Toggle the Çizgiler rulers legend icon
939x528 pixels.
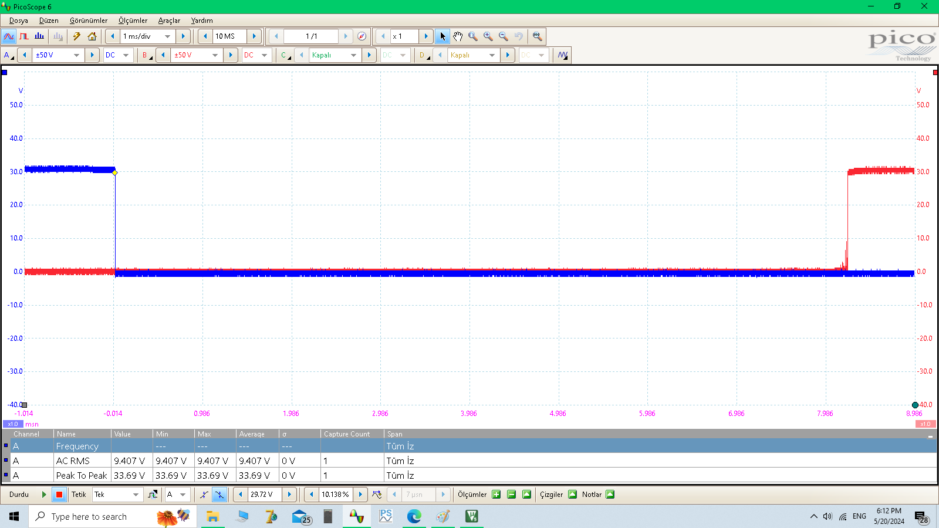pyautogui.click(x=573, y=495)
